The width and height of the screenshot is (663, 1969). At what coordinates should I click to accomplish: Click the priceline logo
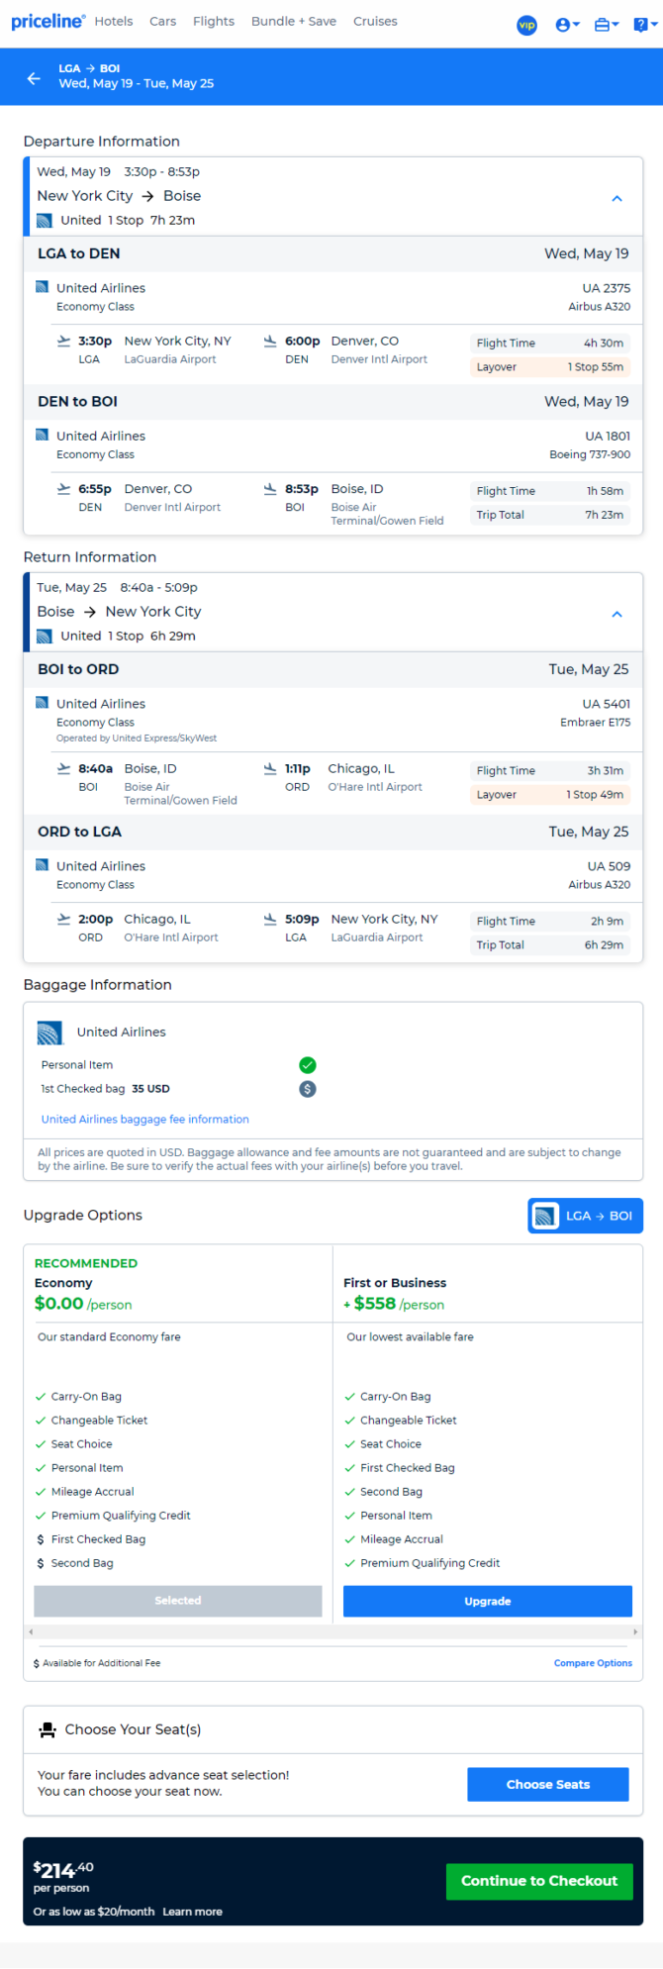click(47, 21)
